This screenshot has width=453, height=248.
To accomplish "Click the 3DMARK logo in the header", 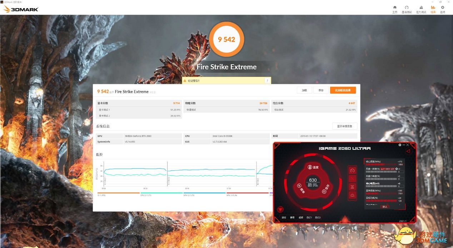I will tap(21, 9).
